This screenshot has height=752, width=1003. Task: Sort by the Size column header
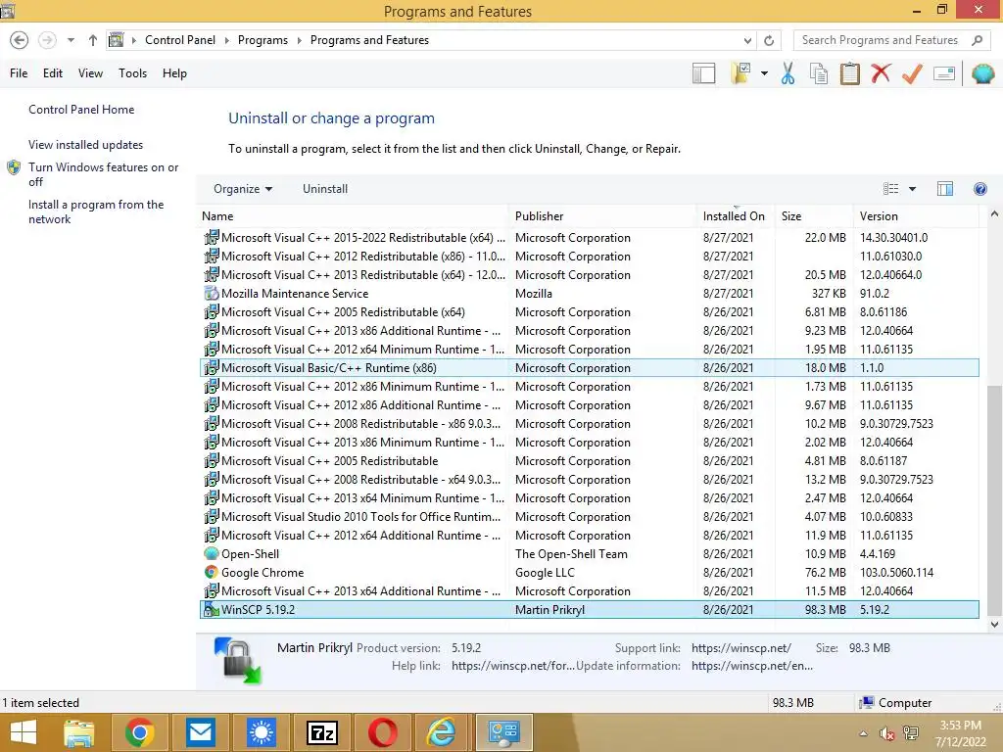pyautogui.click(x=814, y=216)
